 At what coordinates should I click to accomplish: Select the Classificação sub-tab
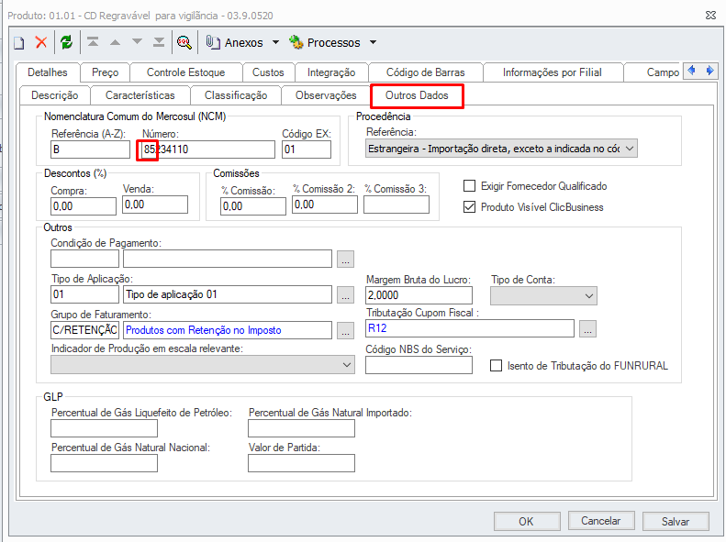[x=236, y=95]
